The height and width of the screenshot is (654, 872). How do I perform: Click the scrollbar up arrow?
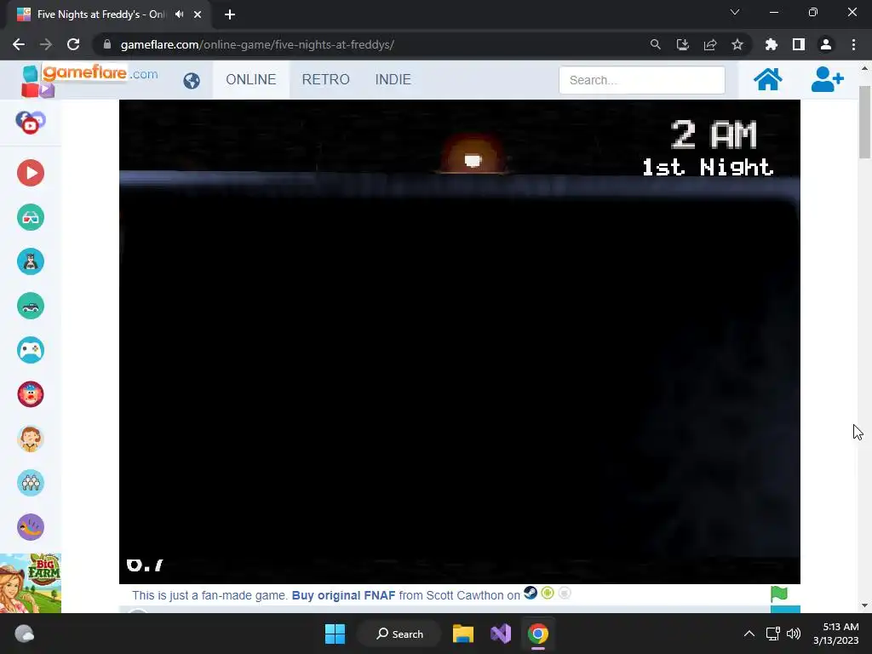865,68
